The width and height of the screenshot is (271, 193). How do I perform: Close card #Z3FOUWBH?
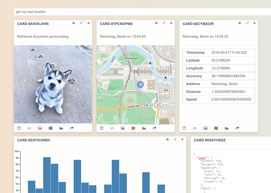182,139
